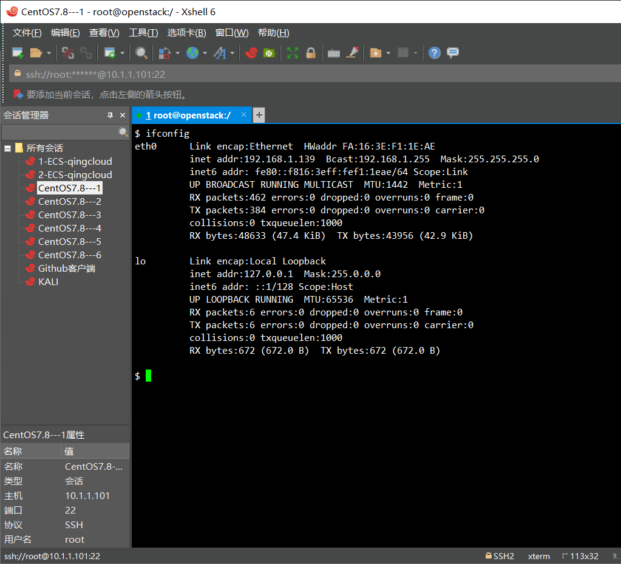Open the 工具(T) menu
The height and width of the screenshot is (564, 621).
click(143, 33)
